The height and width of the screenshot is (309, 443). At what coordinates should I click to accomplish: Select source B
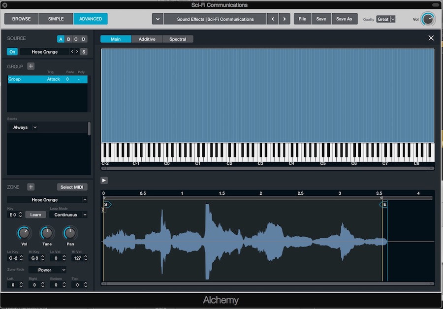point(68,39)
